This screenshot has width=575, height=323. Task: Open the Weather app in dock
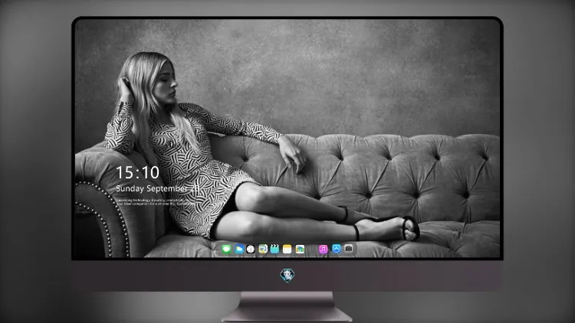coord(239,250)
